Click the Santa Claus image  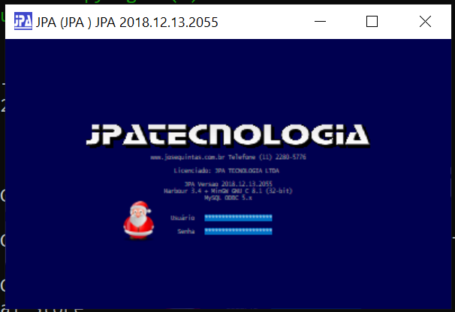(x=139, y=220)
